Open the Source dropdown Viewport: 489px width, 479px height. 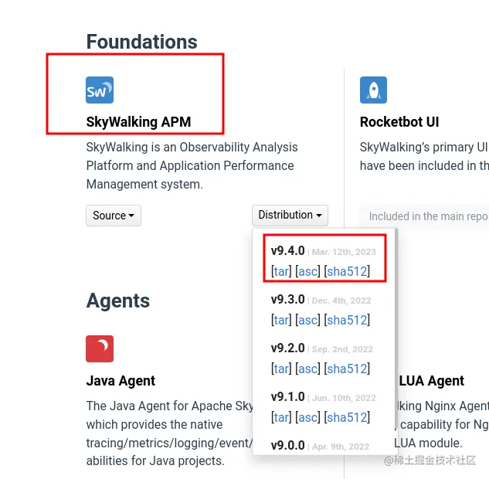point(114,216)
